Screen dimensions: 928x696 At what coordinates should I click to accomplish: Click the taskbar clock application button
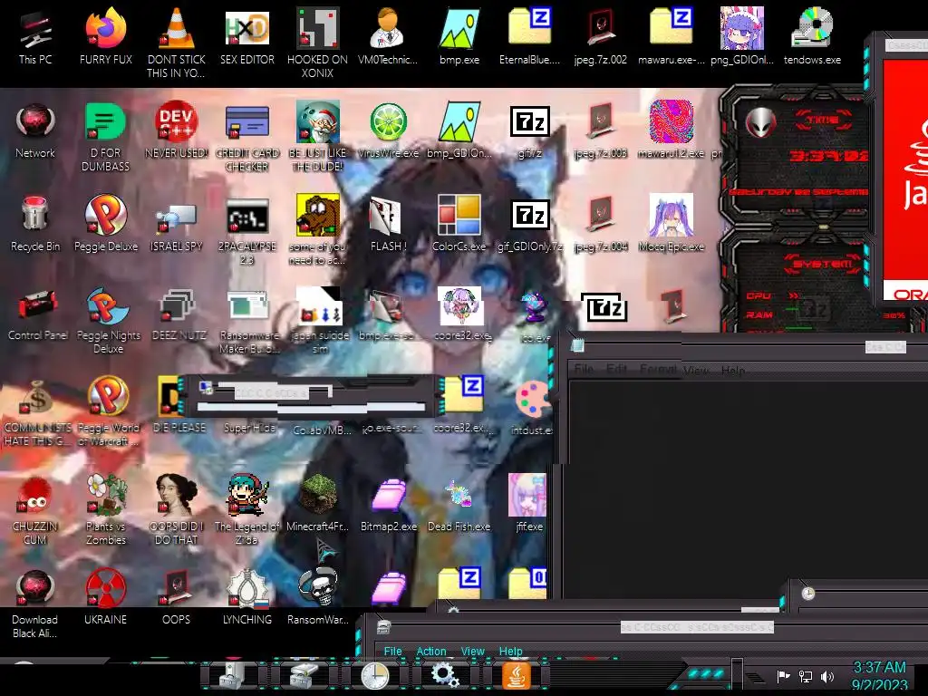click(374, 676)
